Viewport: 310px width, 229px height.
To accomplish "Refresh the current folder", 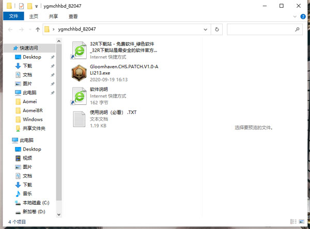I will pyautogui.click(x=217, y=29).
